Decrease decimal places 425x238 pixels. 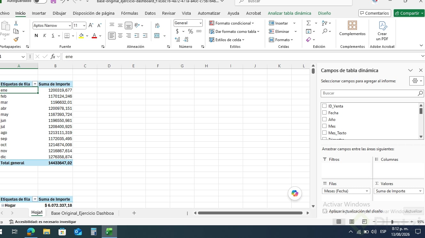coord(186,40)
